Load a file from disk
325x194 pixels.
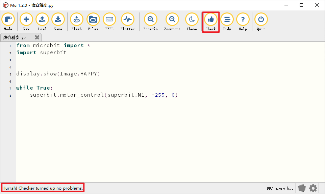click(x=42, y=22)
